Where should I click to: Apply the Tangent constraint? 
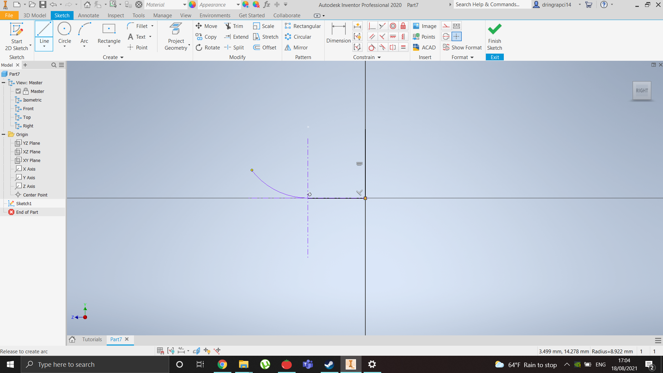coord(372,47)
